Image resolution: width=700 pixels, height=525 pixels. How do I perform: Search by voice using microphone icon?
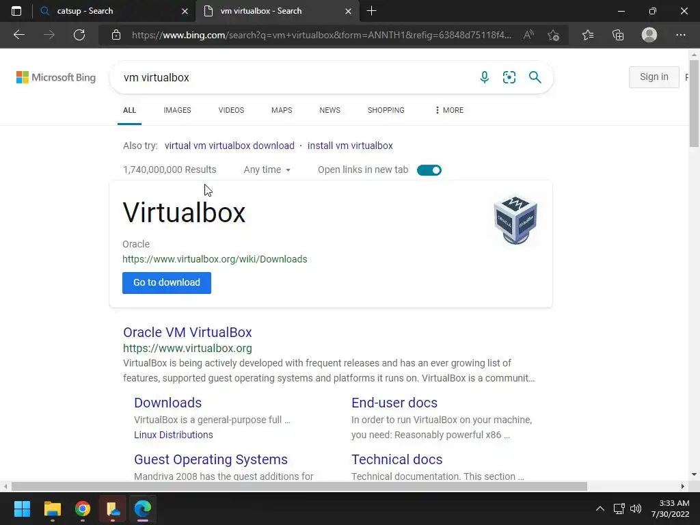(485, 77)
